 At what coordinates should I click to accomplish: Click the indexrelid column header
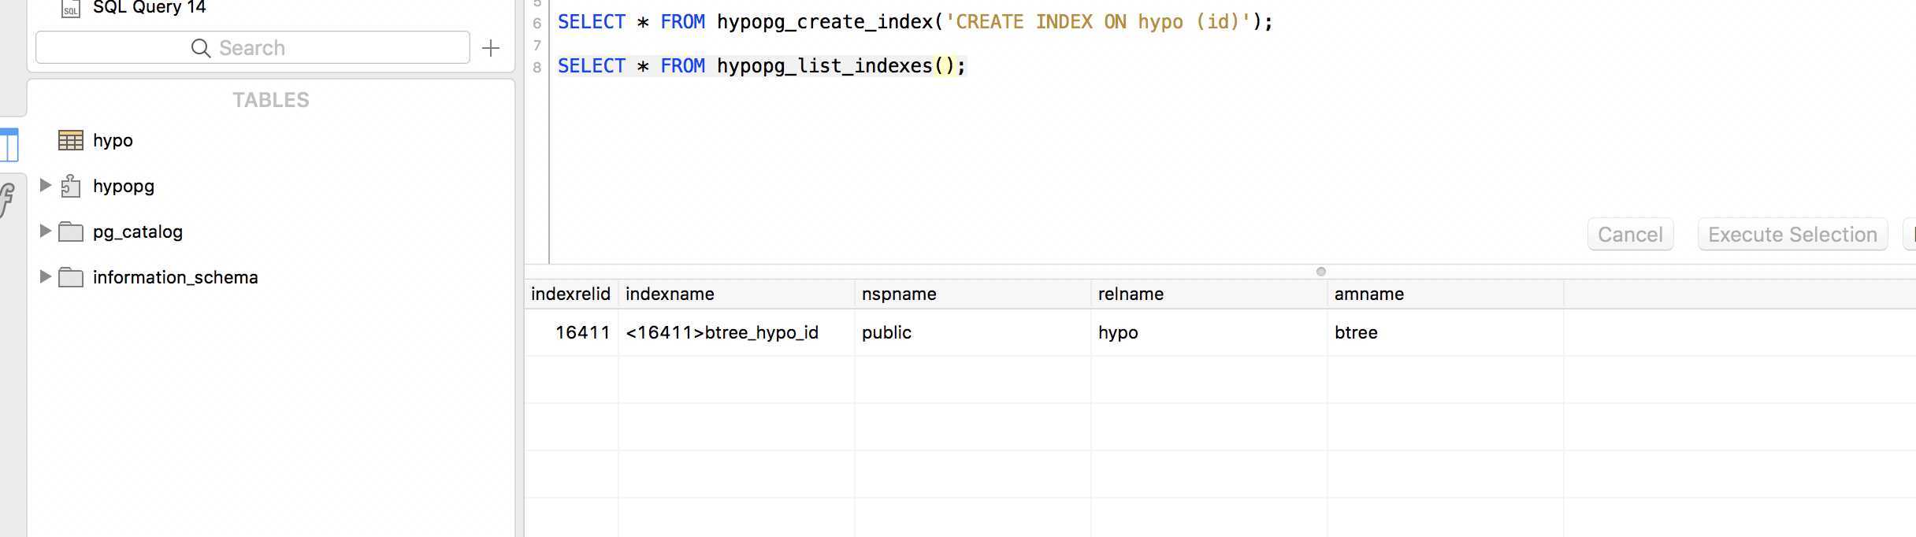(571, 294)
